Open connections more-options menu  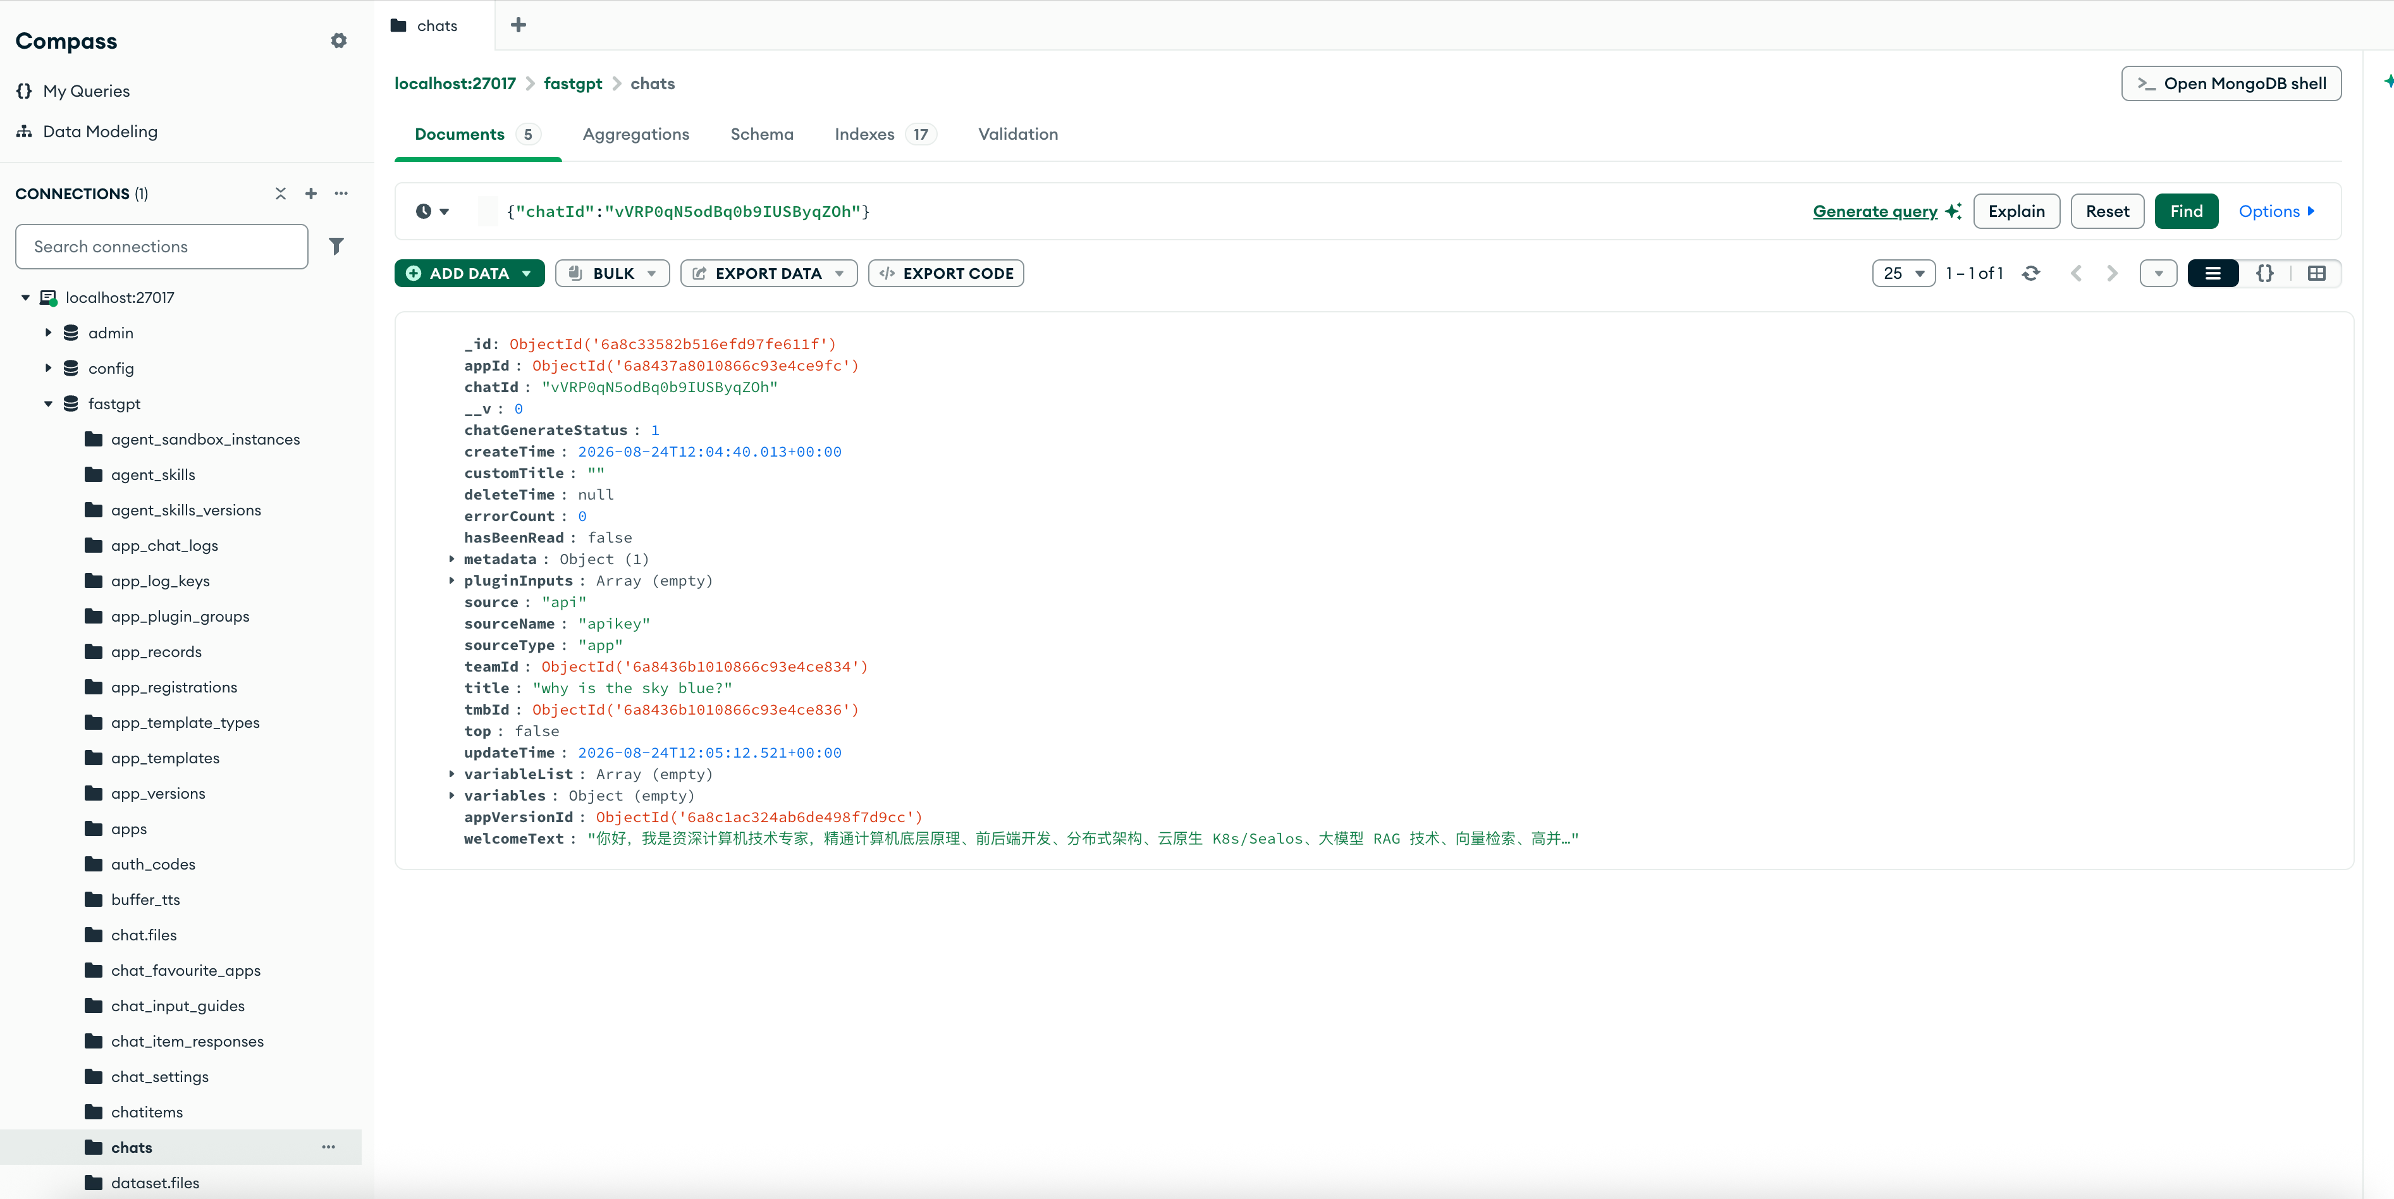click(341, 194)
